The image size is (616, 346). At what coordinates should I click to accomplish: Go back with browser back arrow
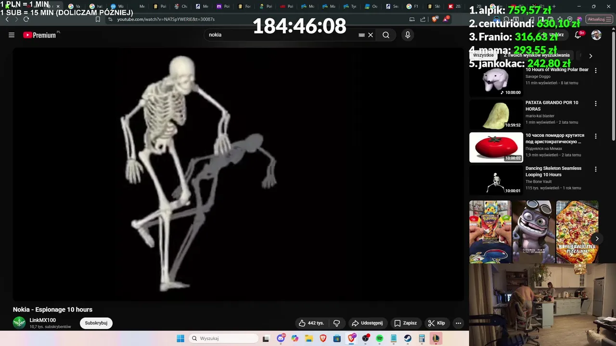[x=7, y=19]
